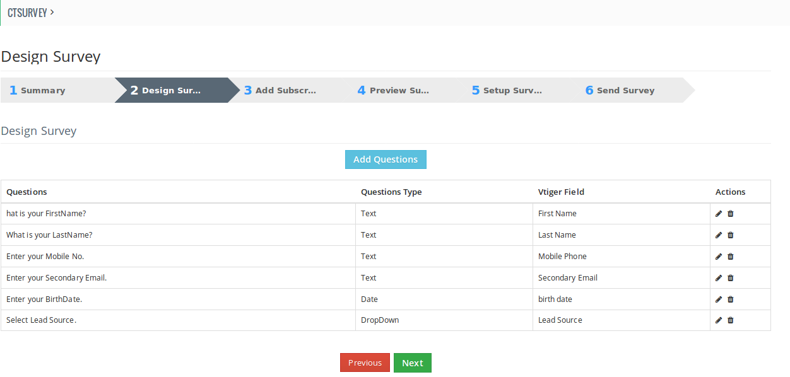Edit the BirthDate question
This screenshot has height=377, width=790.
click(x=719, y=299)
